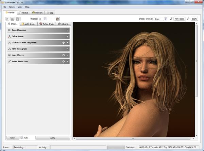Click the Rendering... status field

click(26, 147)
